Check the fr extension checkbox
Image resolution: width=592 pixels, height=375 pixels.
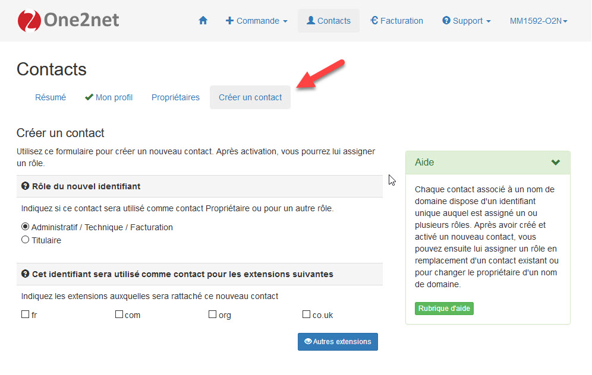(x=26, y=314)
